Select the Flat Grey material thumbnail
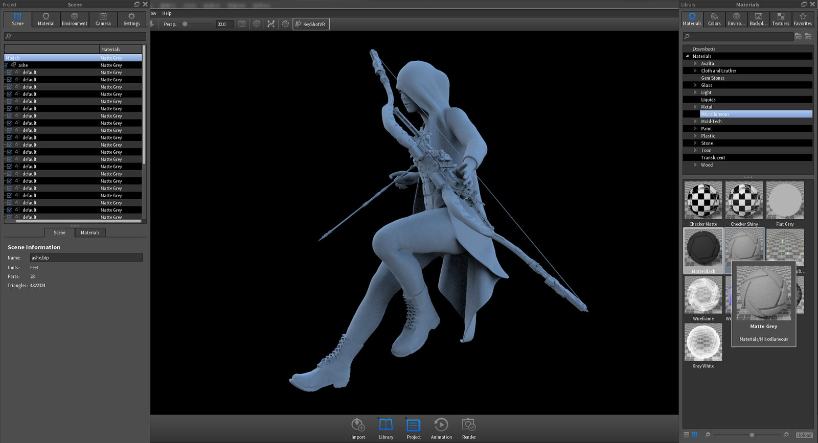 [785, 204]
